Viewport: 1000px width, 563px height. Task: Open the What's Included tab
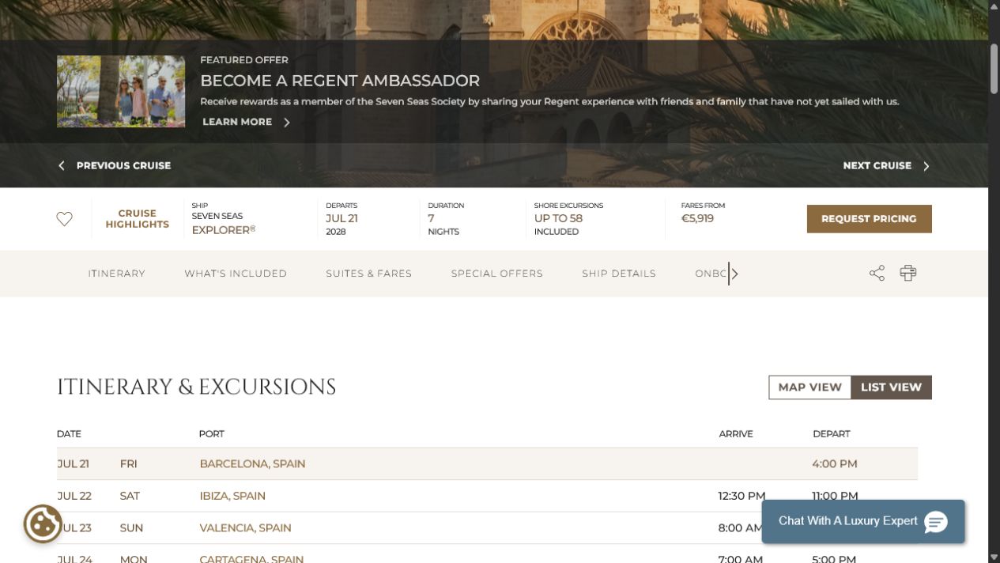pos(236,274)
